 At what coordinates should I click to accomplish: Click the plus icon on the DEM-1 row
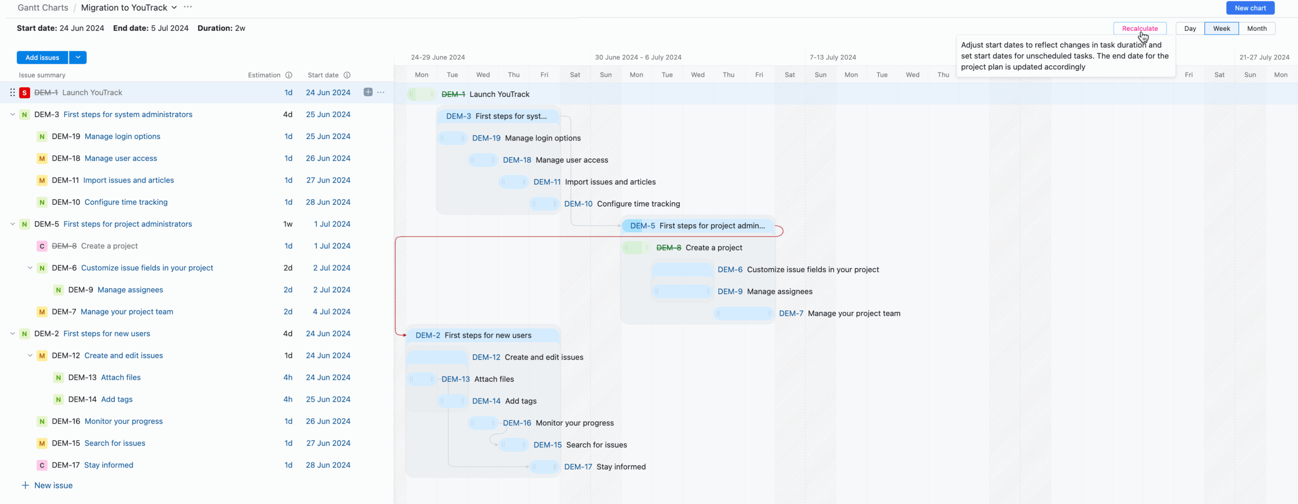pos(368,92)
